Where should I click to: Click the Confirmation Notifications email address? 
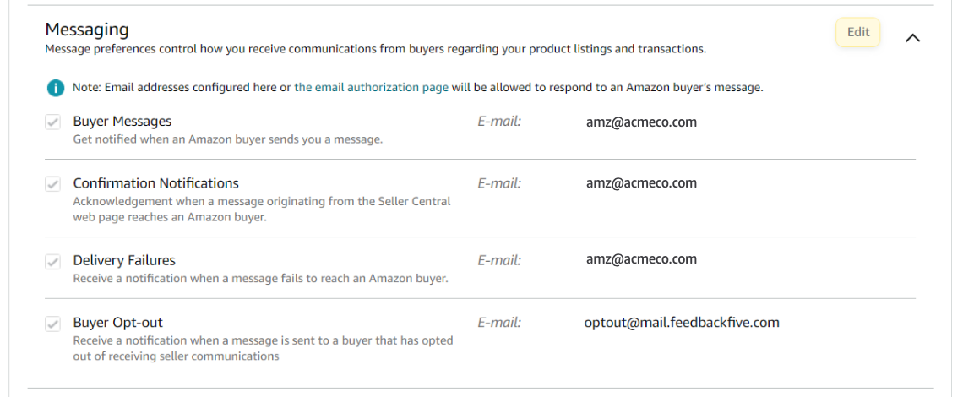pyautogui.click(x=641, y=183)
